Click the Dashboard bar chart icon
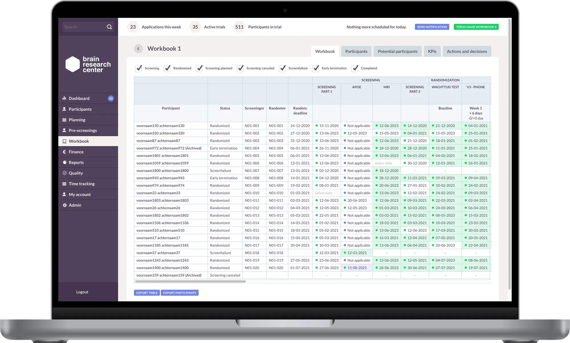Screen dimensions: 570x343 click(64, 98)
